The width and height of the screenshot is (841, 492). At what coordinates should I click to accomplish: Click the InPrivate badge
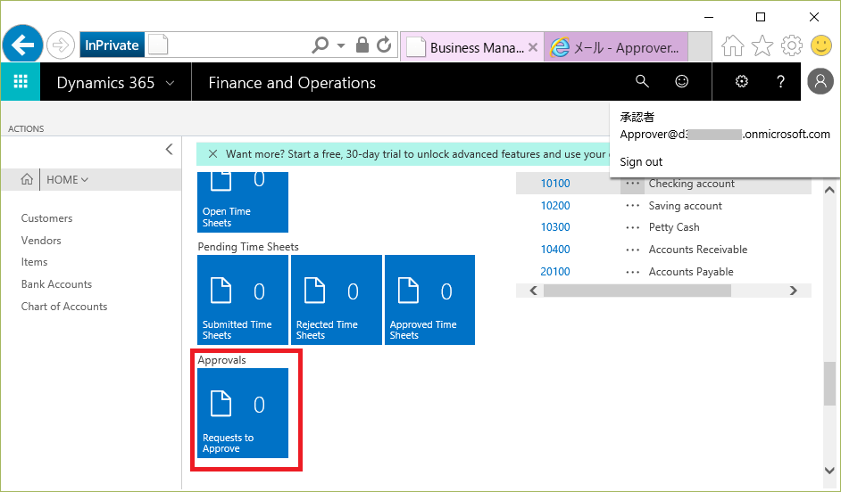point(112,45)
